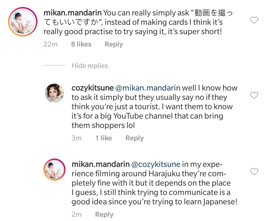This screenshot has width=273, height=221.
Task: Like mikan.mandarin's Harajuku reply with heart
Action: click(x=254, y=171)
